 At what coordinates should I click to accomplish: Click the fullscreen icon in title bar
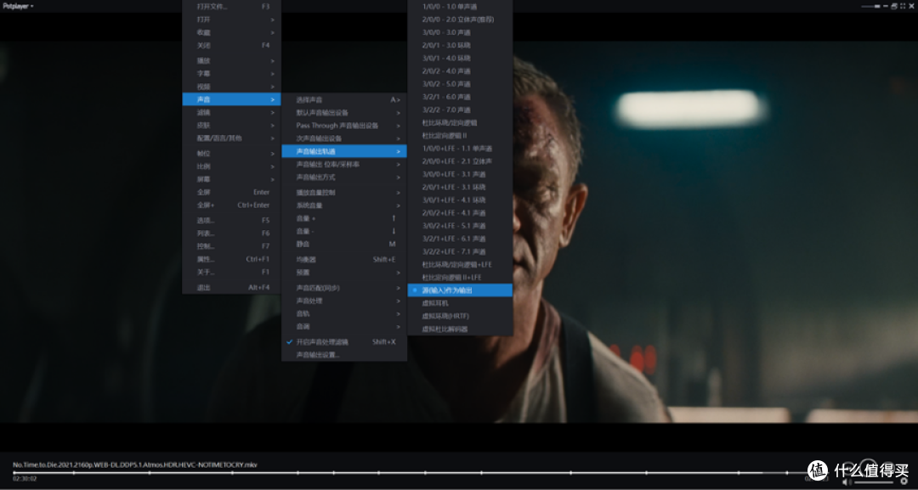pos(902,6)
